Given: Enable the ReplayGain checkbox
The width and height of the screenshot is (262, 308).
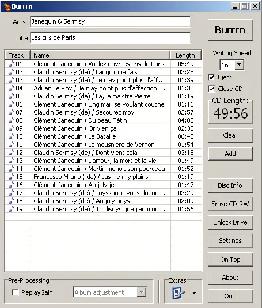Looking at the screenshot, I should (x=15, y=292).
